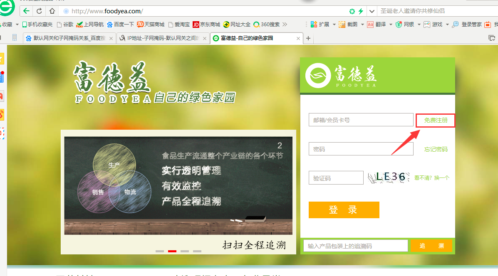
Task: Click the browser back arrow button
Action: click(x=27, y=11)
